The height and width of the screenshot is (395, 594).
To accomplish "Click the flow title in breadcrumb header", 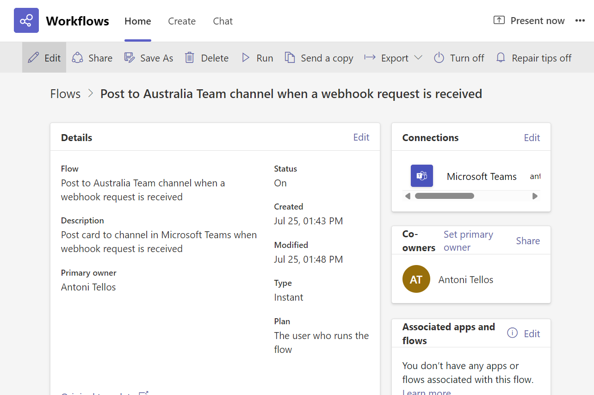I will (x=291, y=93).
